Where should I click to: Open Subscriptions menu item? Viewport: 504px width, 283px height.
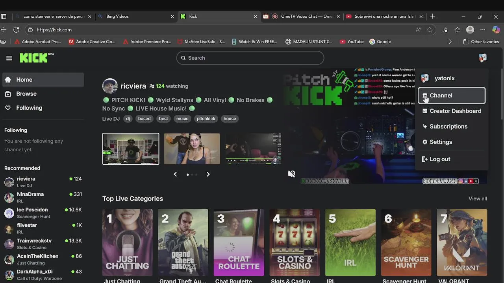[452, 127]
